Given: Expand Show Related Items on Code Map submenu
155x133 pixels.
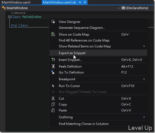Looking at the screenshot, I should click(144, 46).
